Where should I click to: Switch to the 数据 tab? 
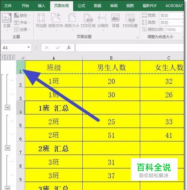[x=98, y=6]
